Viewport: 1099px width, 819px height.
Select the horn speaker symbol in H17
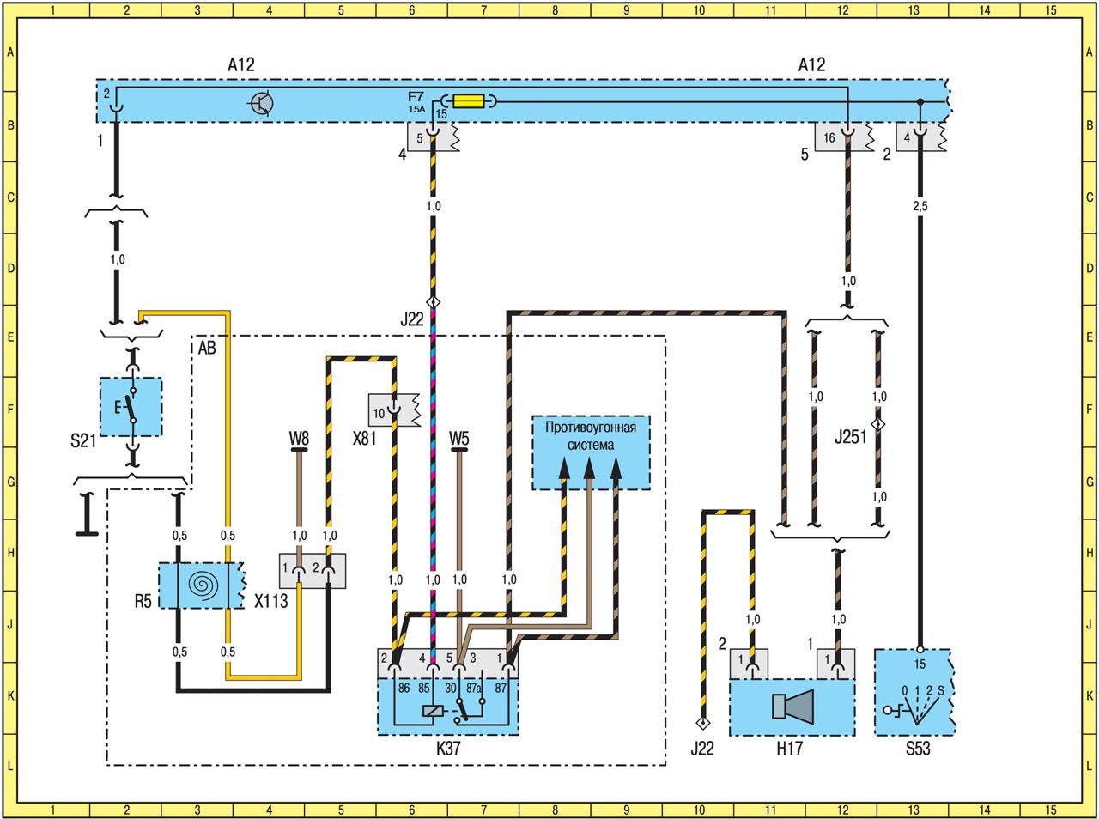pos(792,707)
